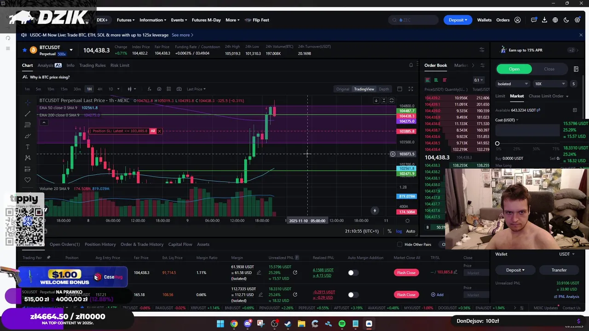Open the Analysis AI tab
The width and height of the screenshot is (589, 331).
(x=49, y=65)
